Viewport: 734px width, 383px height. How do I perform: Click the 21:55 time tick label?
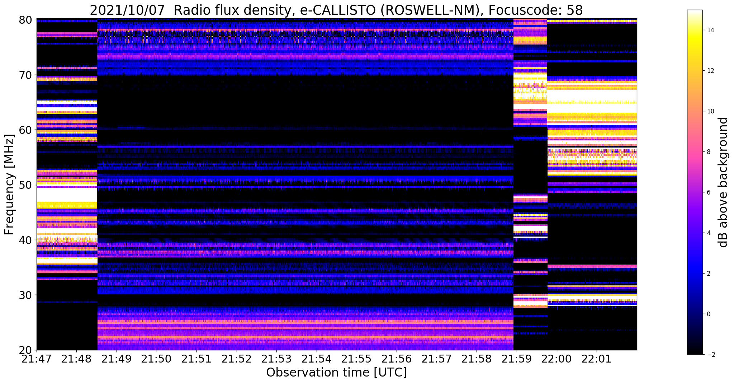tap(356, 359)
